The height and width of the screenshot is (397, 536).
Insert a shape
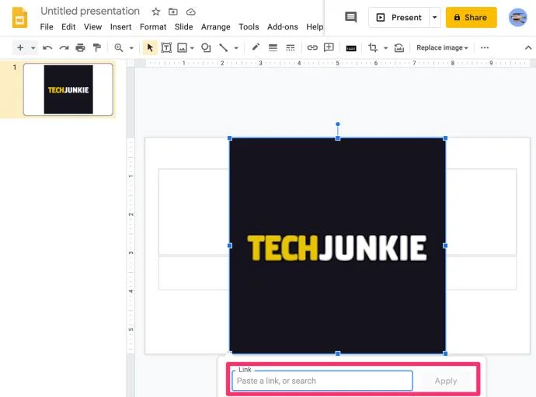(x=206, y=47)
